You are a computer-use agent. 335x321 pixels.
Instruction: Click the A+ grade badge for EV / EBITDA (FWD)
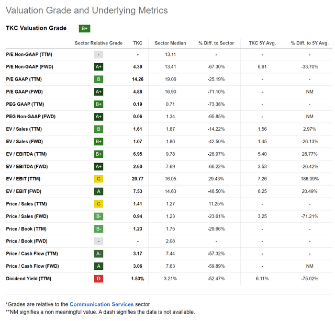pyautogui.click(x=98, y=166)
